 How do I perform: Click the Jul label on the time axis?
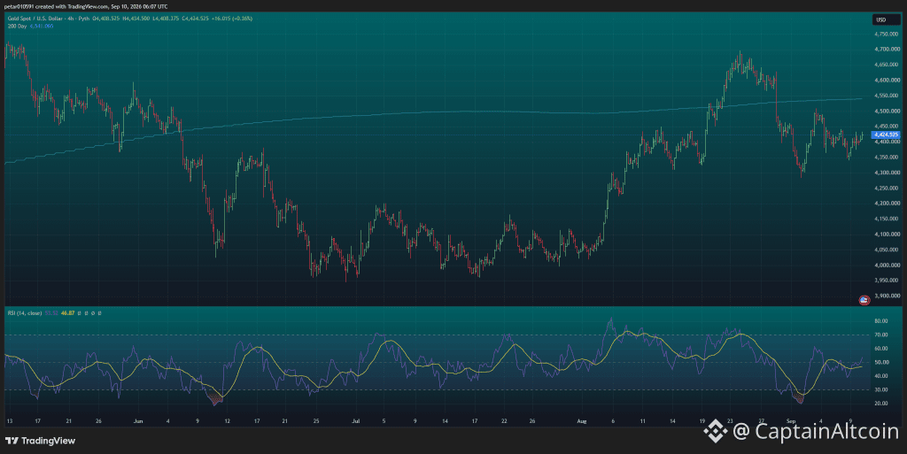click(x=356, y=421)
